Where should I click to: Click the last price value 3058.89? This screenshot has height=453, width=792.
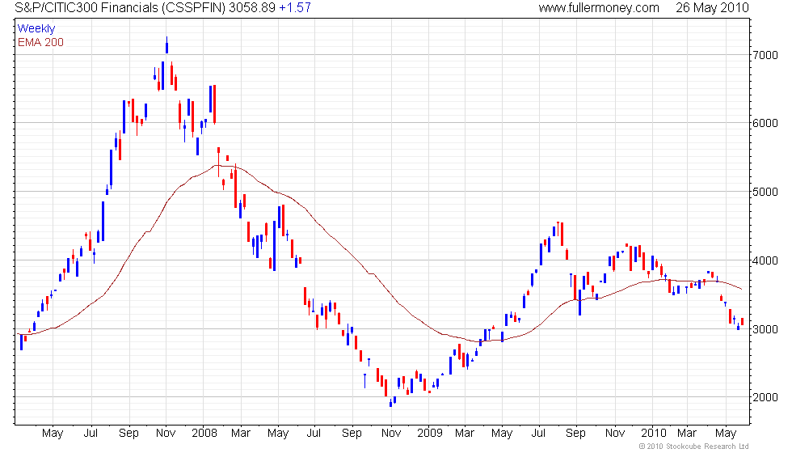coord(251,7)
